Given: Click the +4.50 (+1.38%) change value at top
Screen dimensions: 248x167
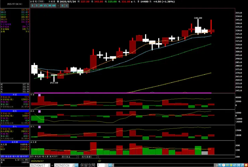Looking at the screenshot, I should [x=164, y=2].
